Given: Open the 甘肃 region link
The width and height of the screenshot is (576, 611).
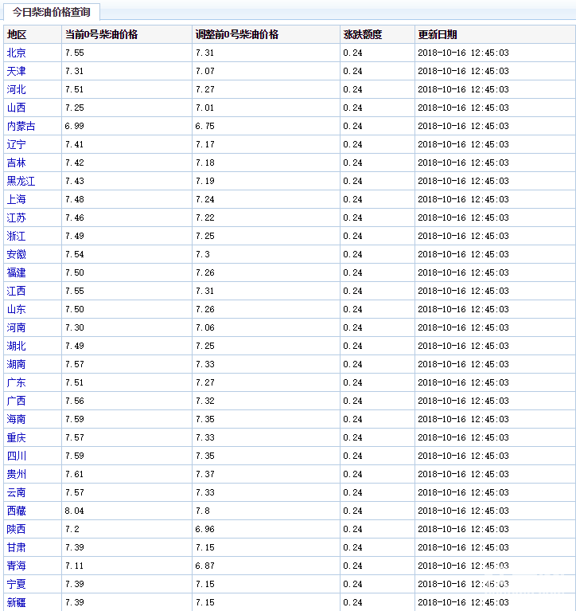Looking at the screenshot, I should [x=17, y=547].
